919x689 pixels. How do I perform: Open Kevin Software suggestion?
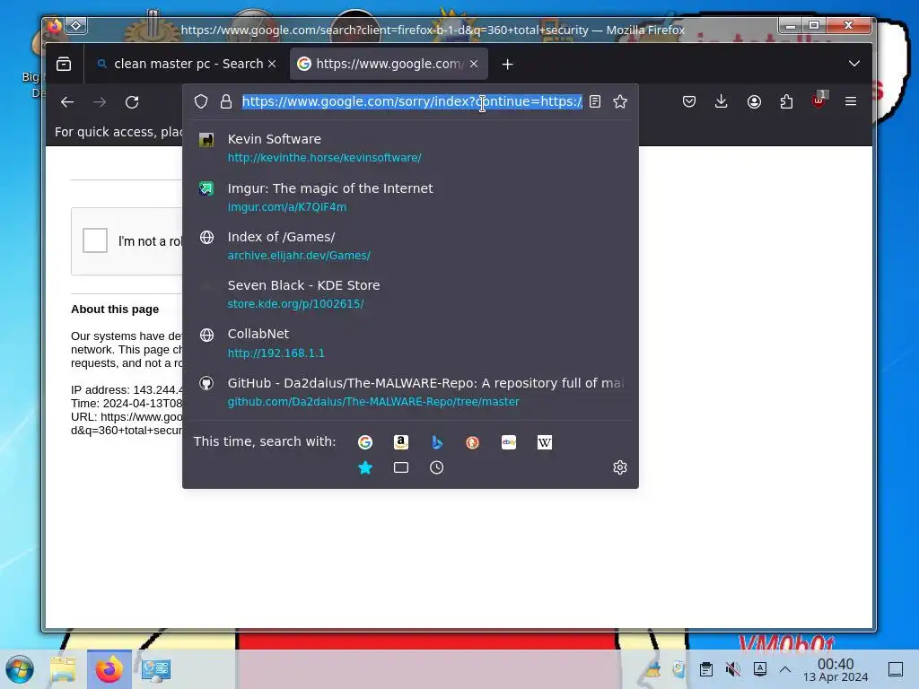410,148
